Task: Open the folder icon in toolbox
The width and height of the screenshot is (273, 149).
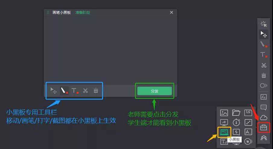Action: pyautogui.click(x=236, y=113)
